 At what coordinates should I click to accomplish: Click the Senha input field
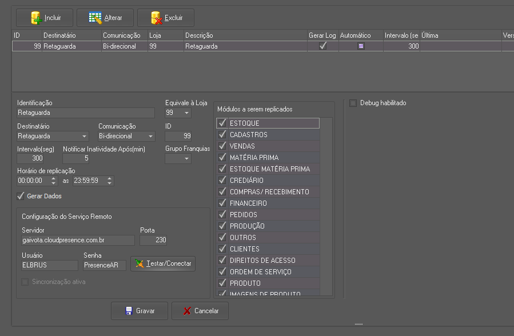tap(105, 265)
